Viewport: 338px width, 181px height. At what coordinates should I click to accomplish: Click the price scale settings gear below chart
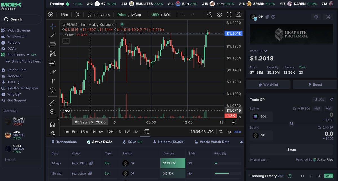pos(234,122)
